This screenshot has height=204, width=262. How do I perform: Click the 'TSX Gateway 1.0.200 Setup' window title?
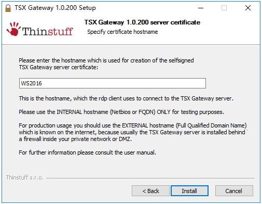click(x=55, y=8)
